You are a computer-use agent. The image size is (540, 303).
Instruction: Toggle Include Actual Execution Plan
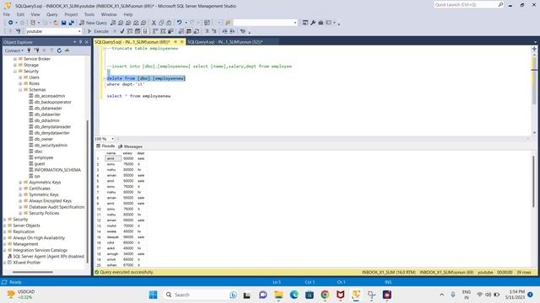point(155,31)
